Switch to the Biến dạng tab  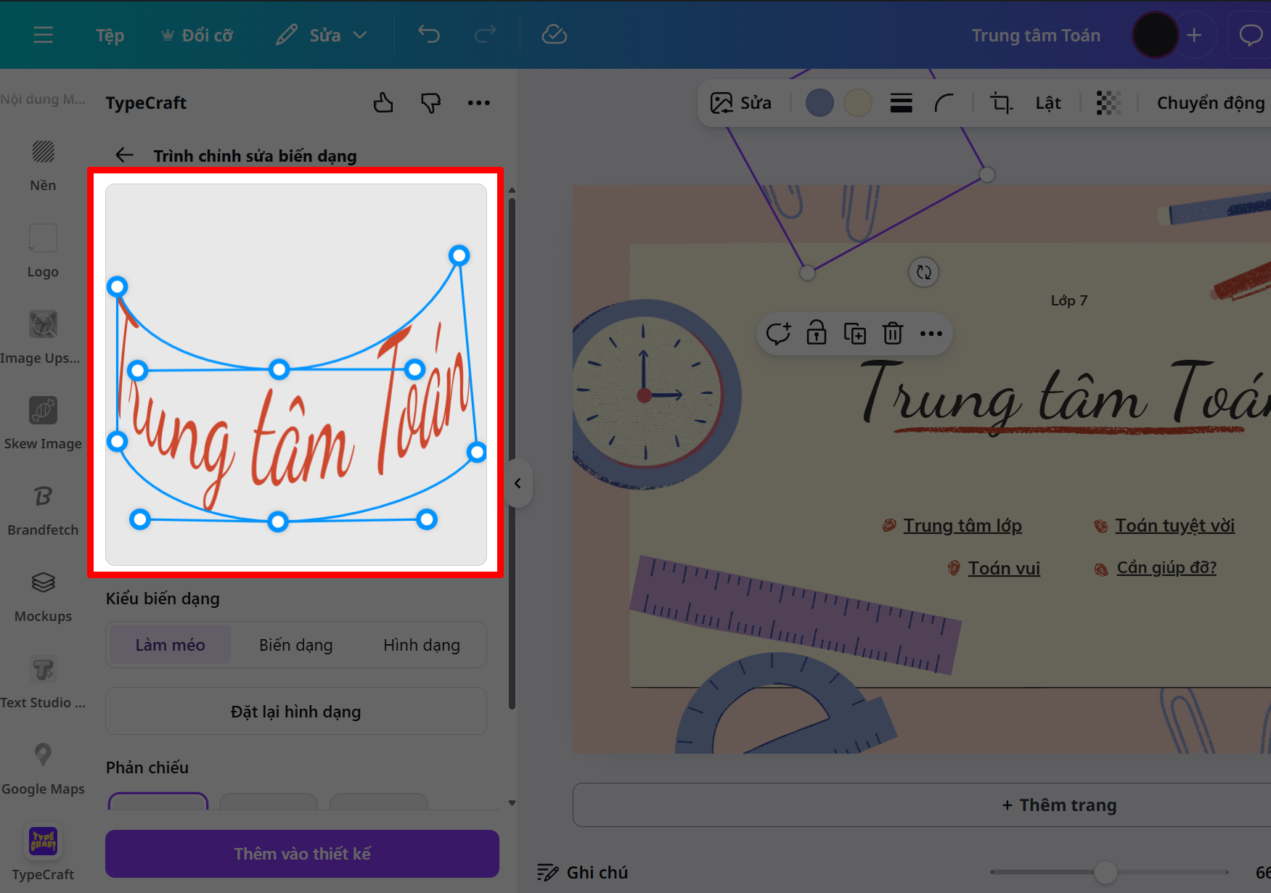[x=295, y=644]
